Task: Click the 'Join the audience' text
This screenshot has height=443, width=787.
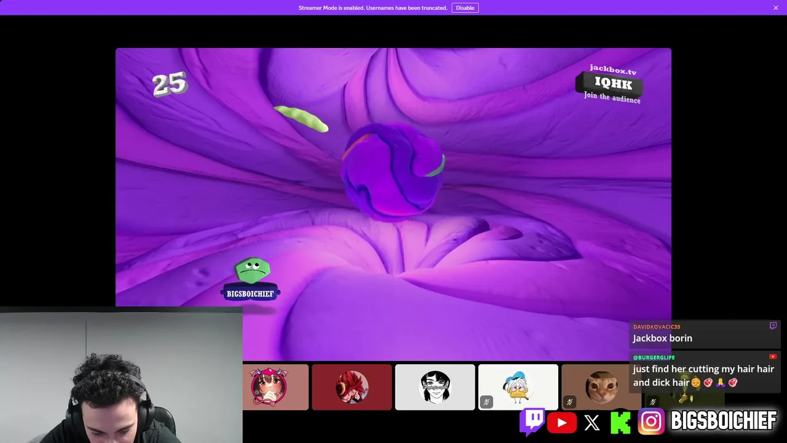Action: [x=612, y=97]
